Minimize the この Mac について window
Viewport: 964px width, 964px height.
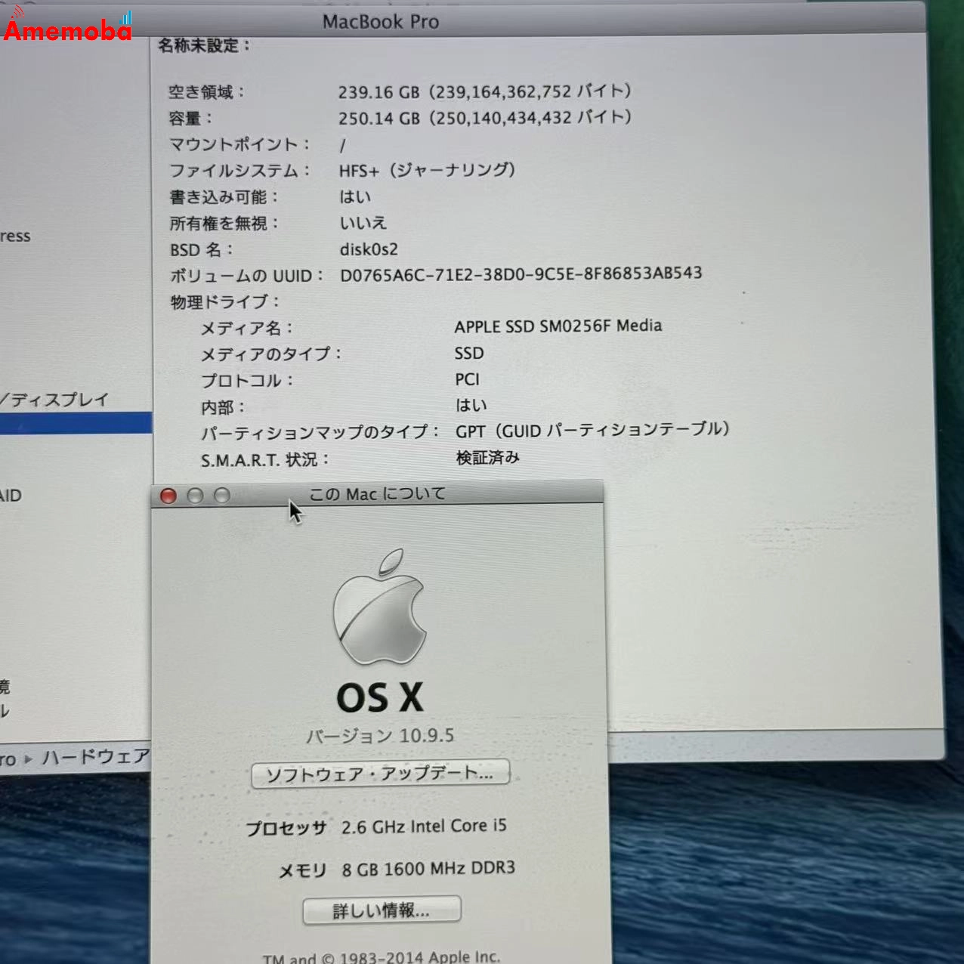pos(195,496)
